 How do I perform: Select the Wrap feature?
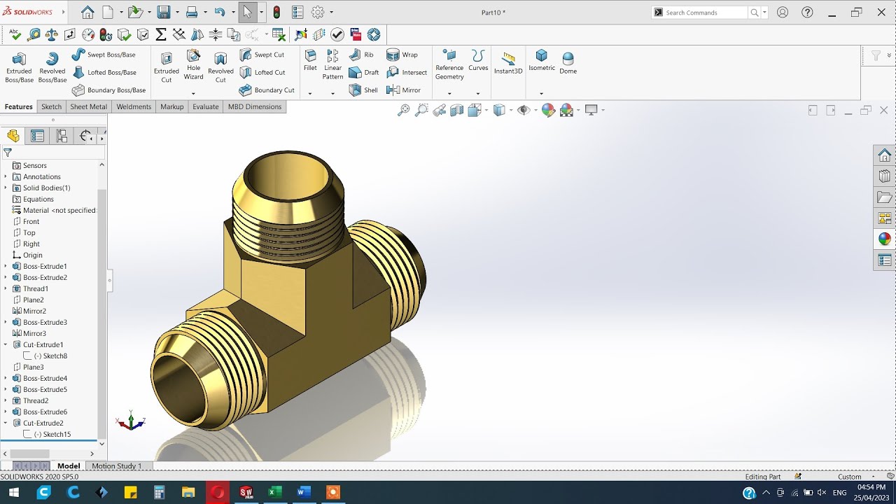[x=402, y=55]
